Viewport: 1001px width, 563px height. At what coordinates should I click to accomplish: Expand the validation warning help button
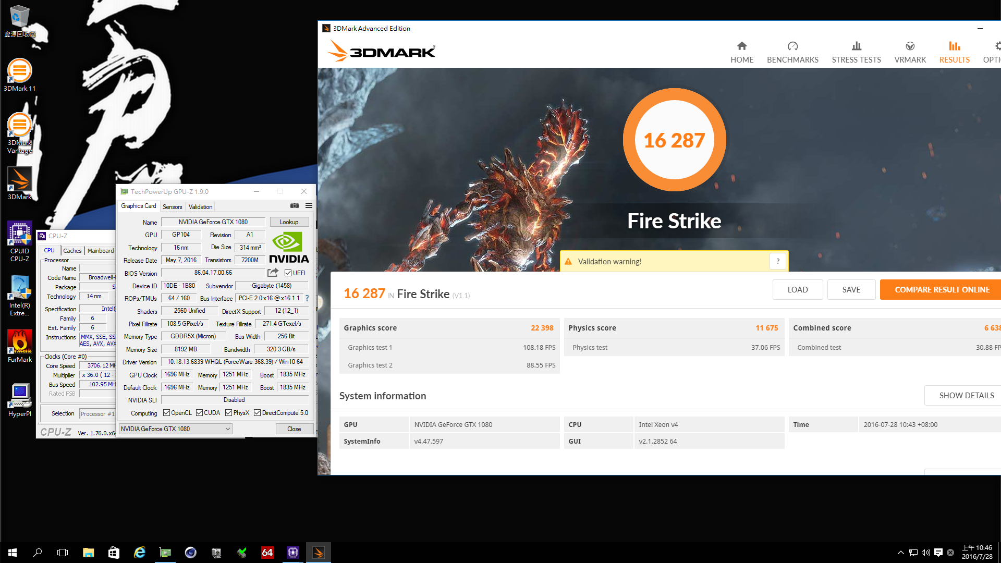777,261
